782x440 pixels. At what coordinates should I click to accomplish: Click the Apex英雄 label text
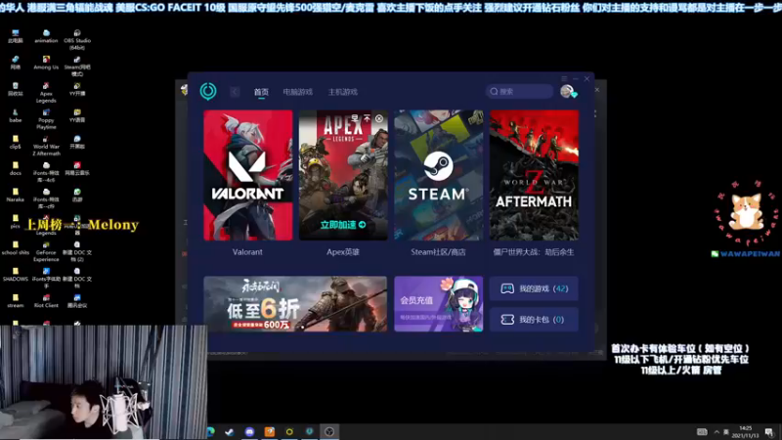pos(343,252)
